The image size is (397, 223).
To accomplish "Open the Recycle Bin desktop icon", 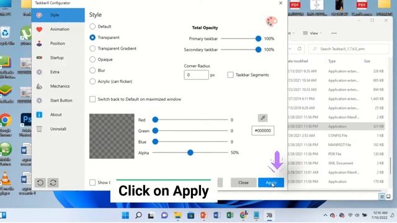I will pyautogui.click(x=6, y=35).
